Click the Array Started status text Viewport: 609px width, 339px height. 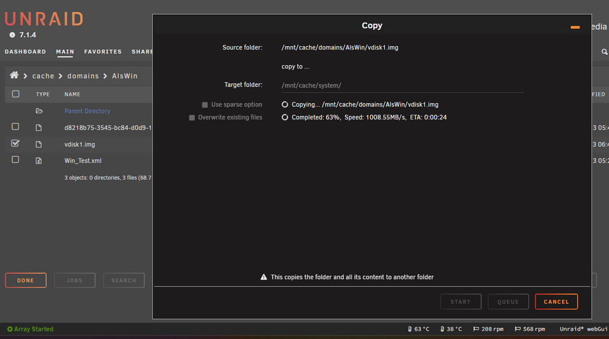point(33,329)
